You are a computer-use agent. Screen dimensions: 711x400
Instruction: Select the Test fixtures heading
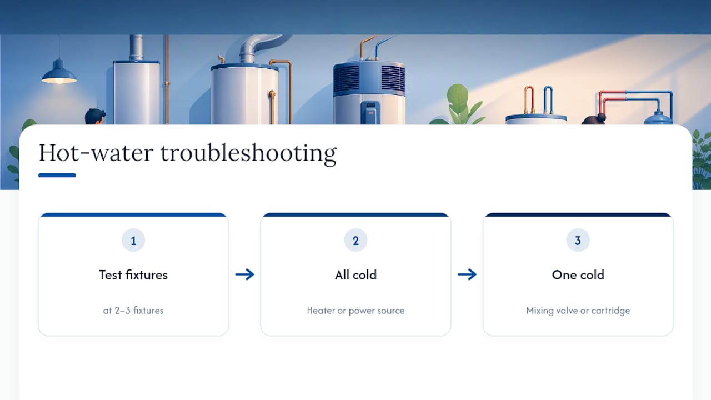[x=133, y=275]
